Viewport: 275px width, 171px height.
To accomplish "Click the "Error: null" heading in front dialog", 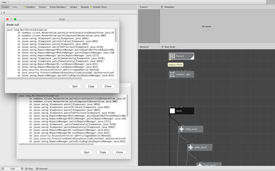I will (13, 25).
